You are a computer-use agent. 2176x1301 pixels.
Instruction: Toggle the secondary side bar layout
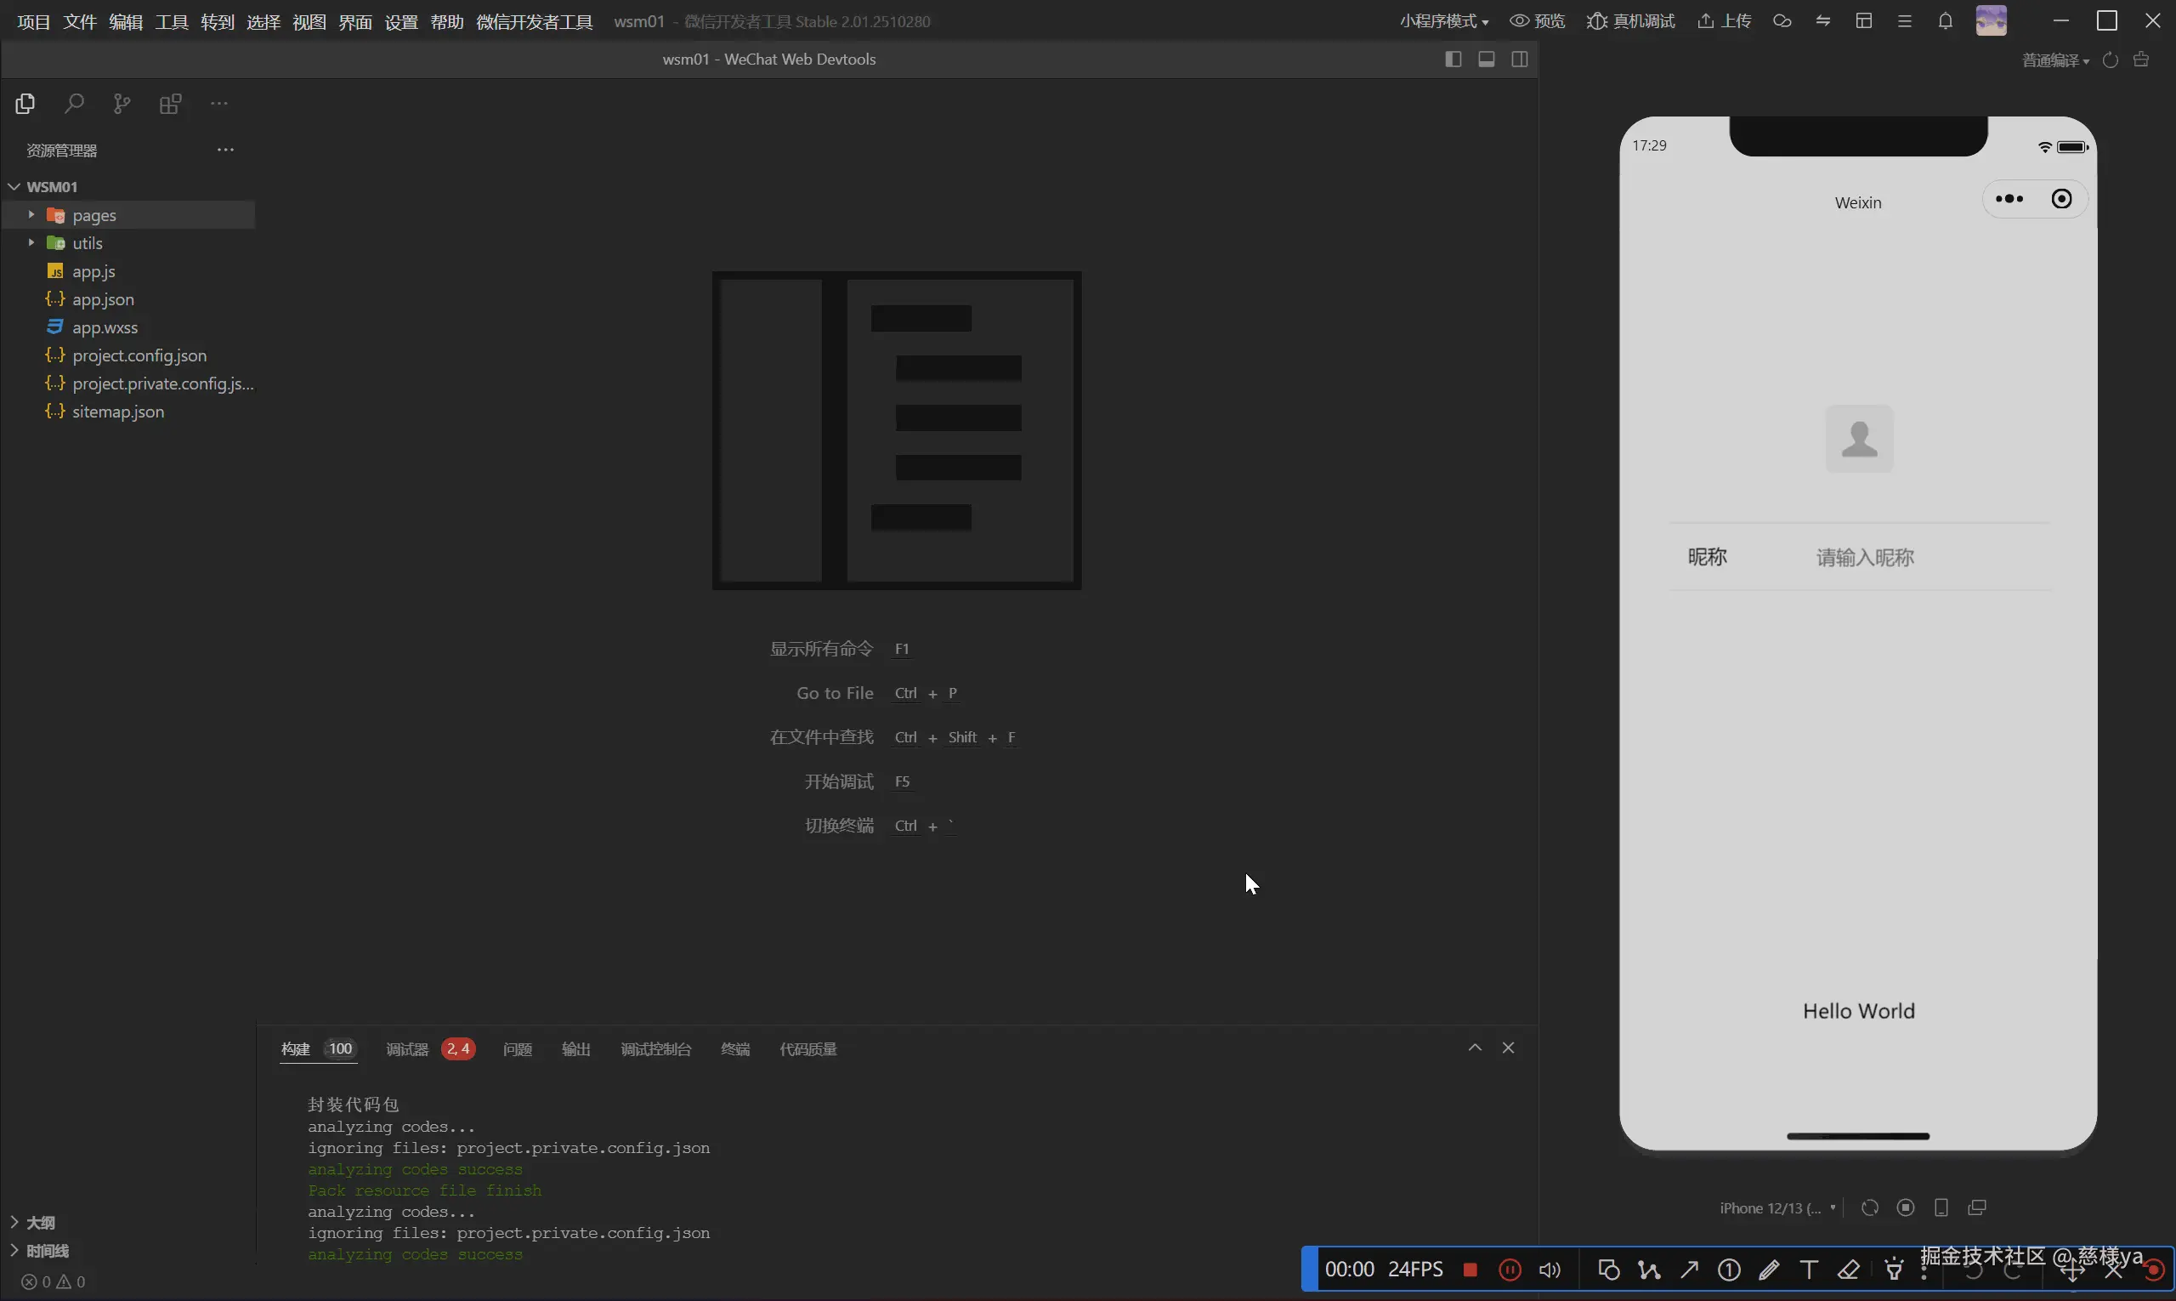point(1520,59)
